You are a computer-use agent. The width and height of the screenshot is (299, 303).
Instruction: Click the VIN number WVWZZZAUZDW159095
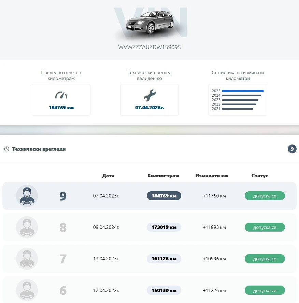coord(149,47)
